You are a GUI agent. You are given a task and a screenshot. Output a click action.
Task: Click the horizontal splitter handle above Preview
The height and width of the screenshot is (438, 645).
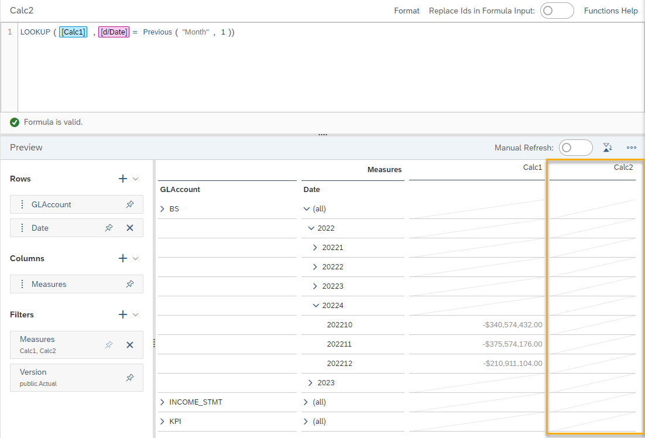[322, 135]
